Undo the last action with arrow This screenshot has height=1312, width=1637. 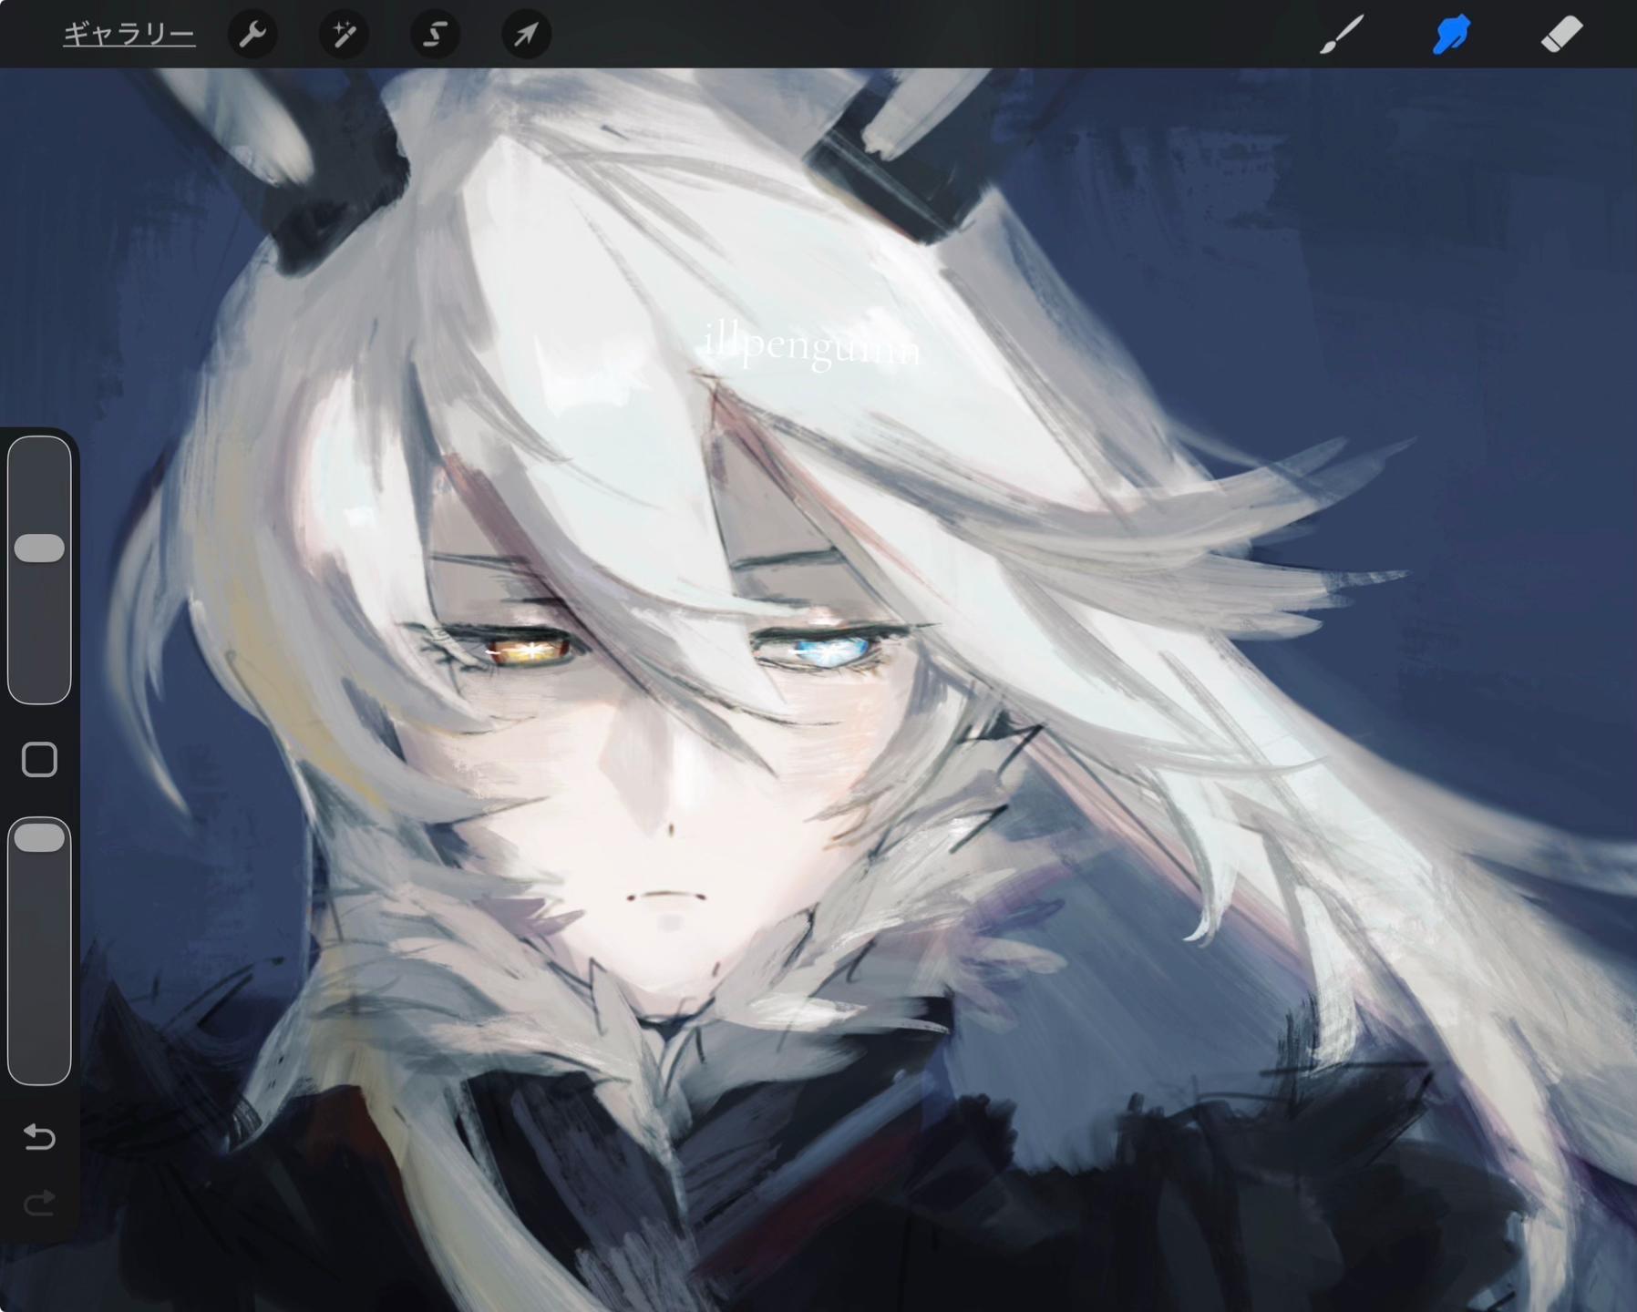point(39,1136)
